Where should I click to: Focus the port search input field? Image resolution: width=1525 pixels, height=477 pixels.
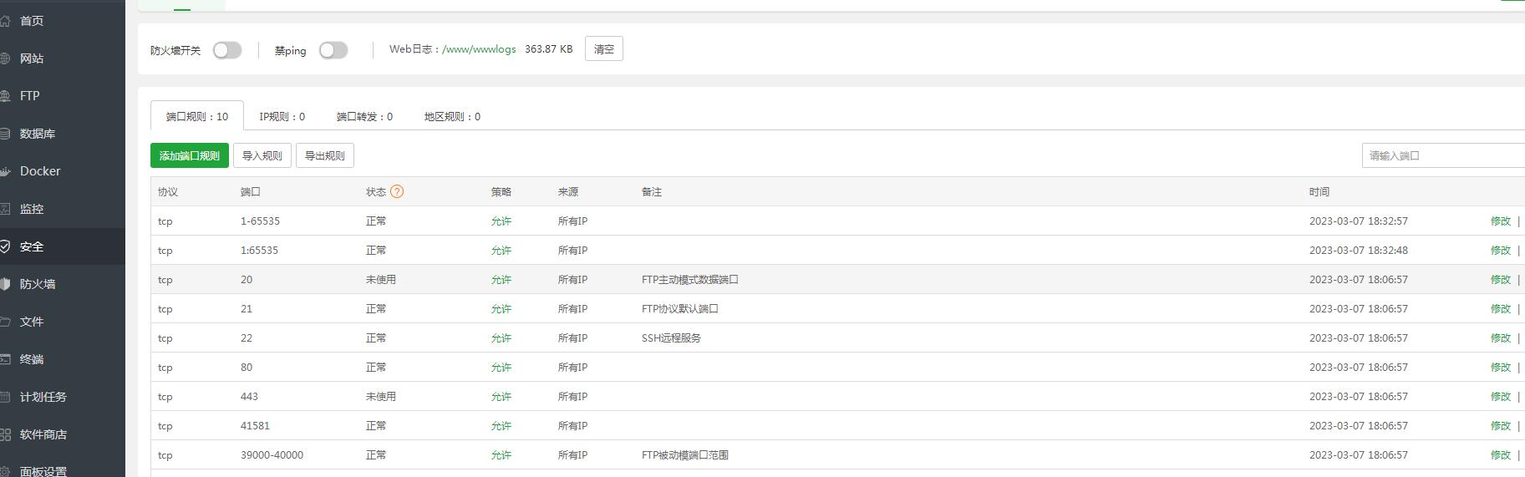coord(1443,155)
